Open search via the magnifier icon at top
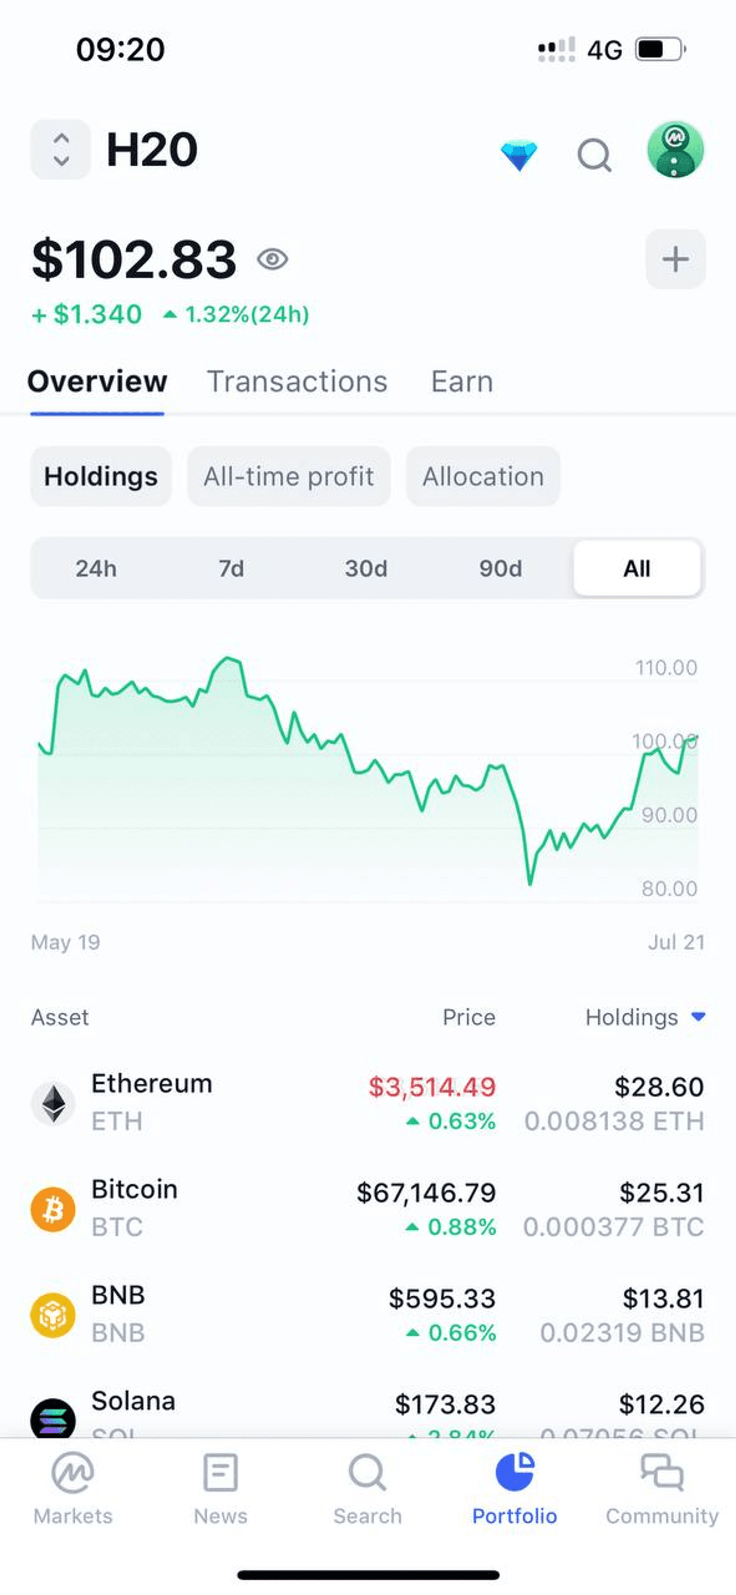The width and height of the screenshot is (736, 1595). click(594, 155)
